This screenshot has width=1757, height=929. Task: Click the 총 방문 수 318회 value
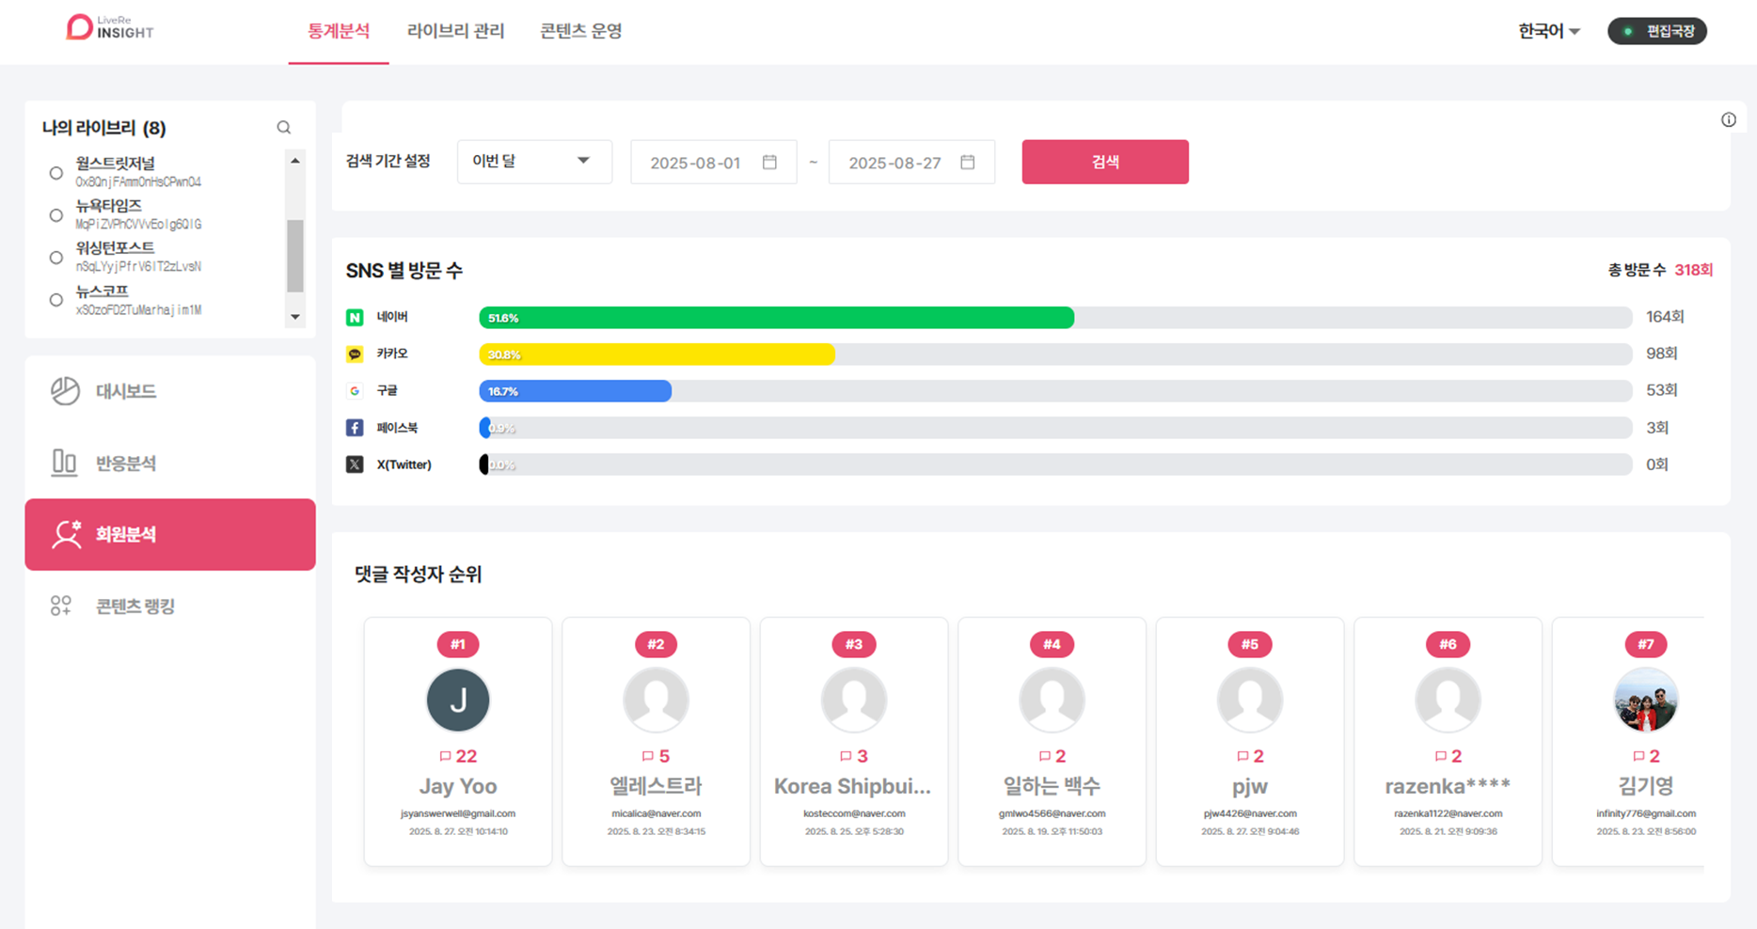click(1693, 270)
